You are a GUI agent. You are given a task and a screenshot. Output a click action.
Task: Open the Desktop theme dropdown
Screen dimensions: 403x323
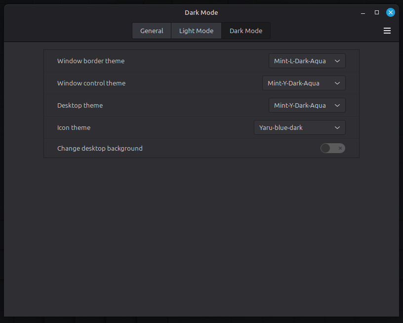307,105
